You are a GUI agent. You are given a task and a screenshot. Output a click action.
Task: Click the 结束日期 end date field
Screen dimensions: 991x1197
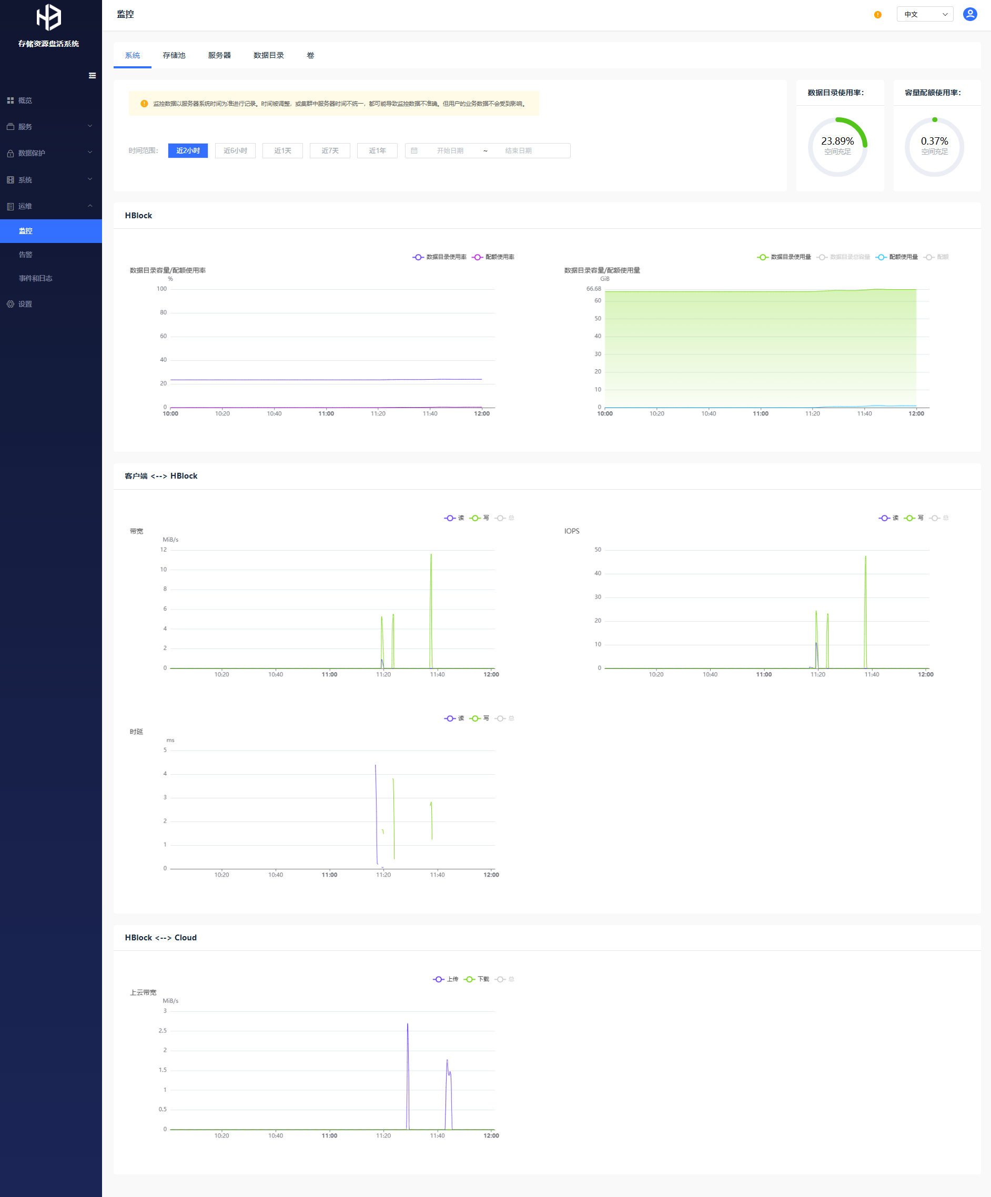pyautogui.click(x=518, y=150)
